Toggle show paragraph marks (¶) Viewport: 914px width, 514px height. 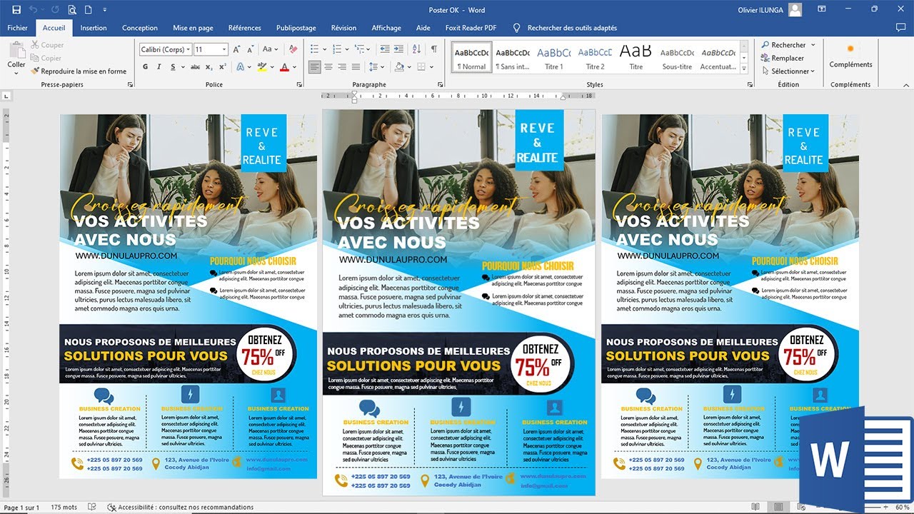(434, 49)
